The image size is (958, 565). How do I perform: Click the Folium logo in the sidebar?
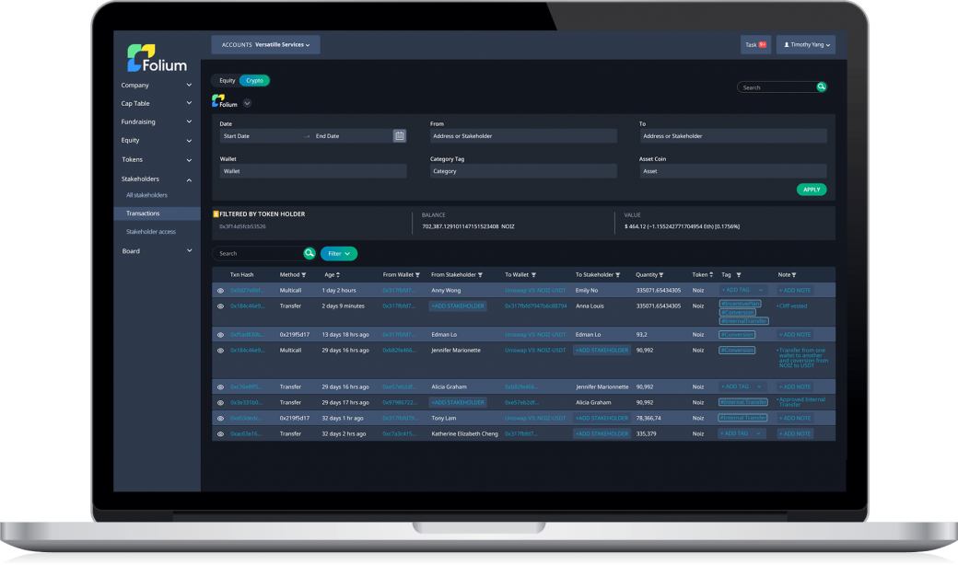158,58
